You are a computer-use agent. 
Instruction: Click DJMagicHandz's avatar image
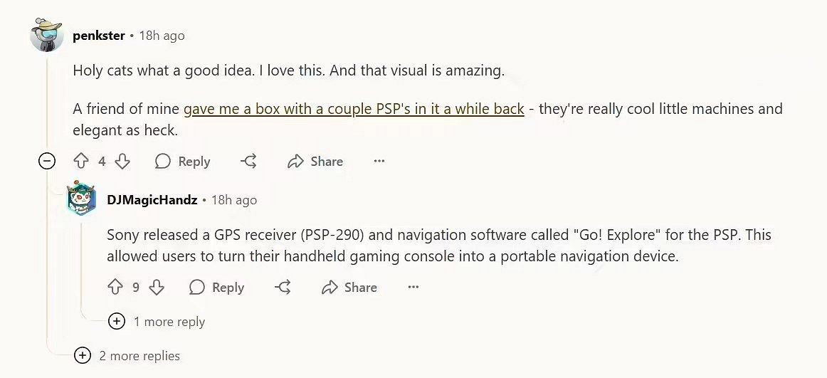(81, 199)
